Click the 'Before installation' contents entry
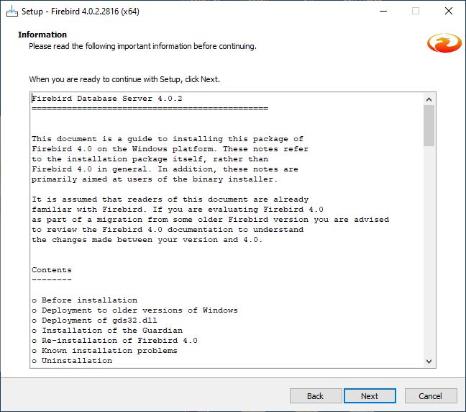 click(89, 300)
